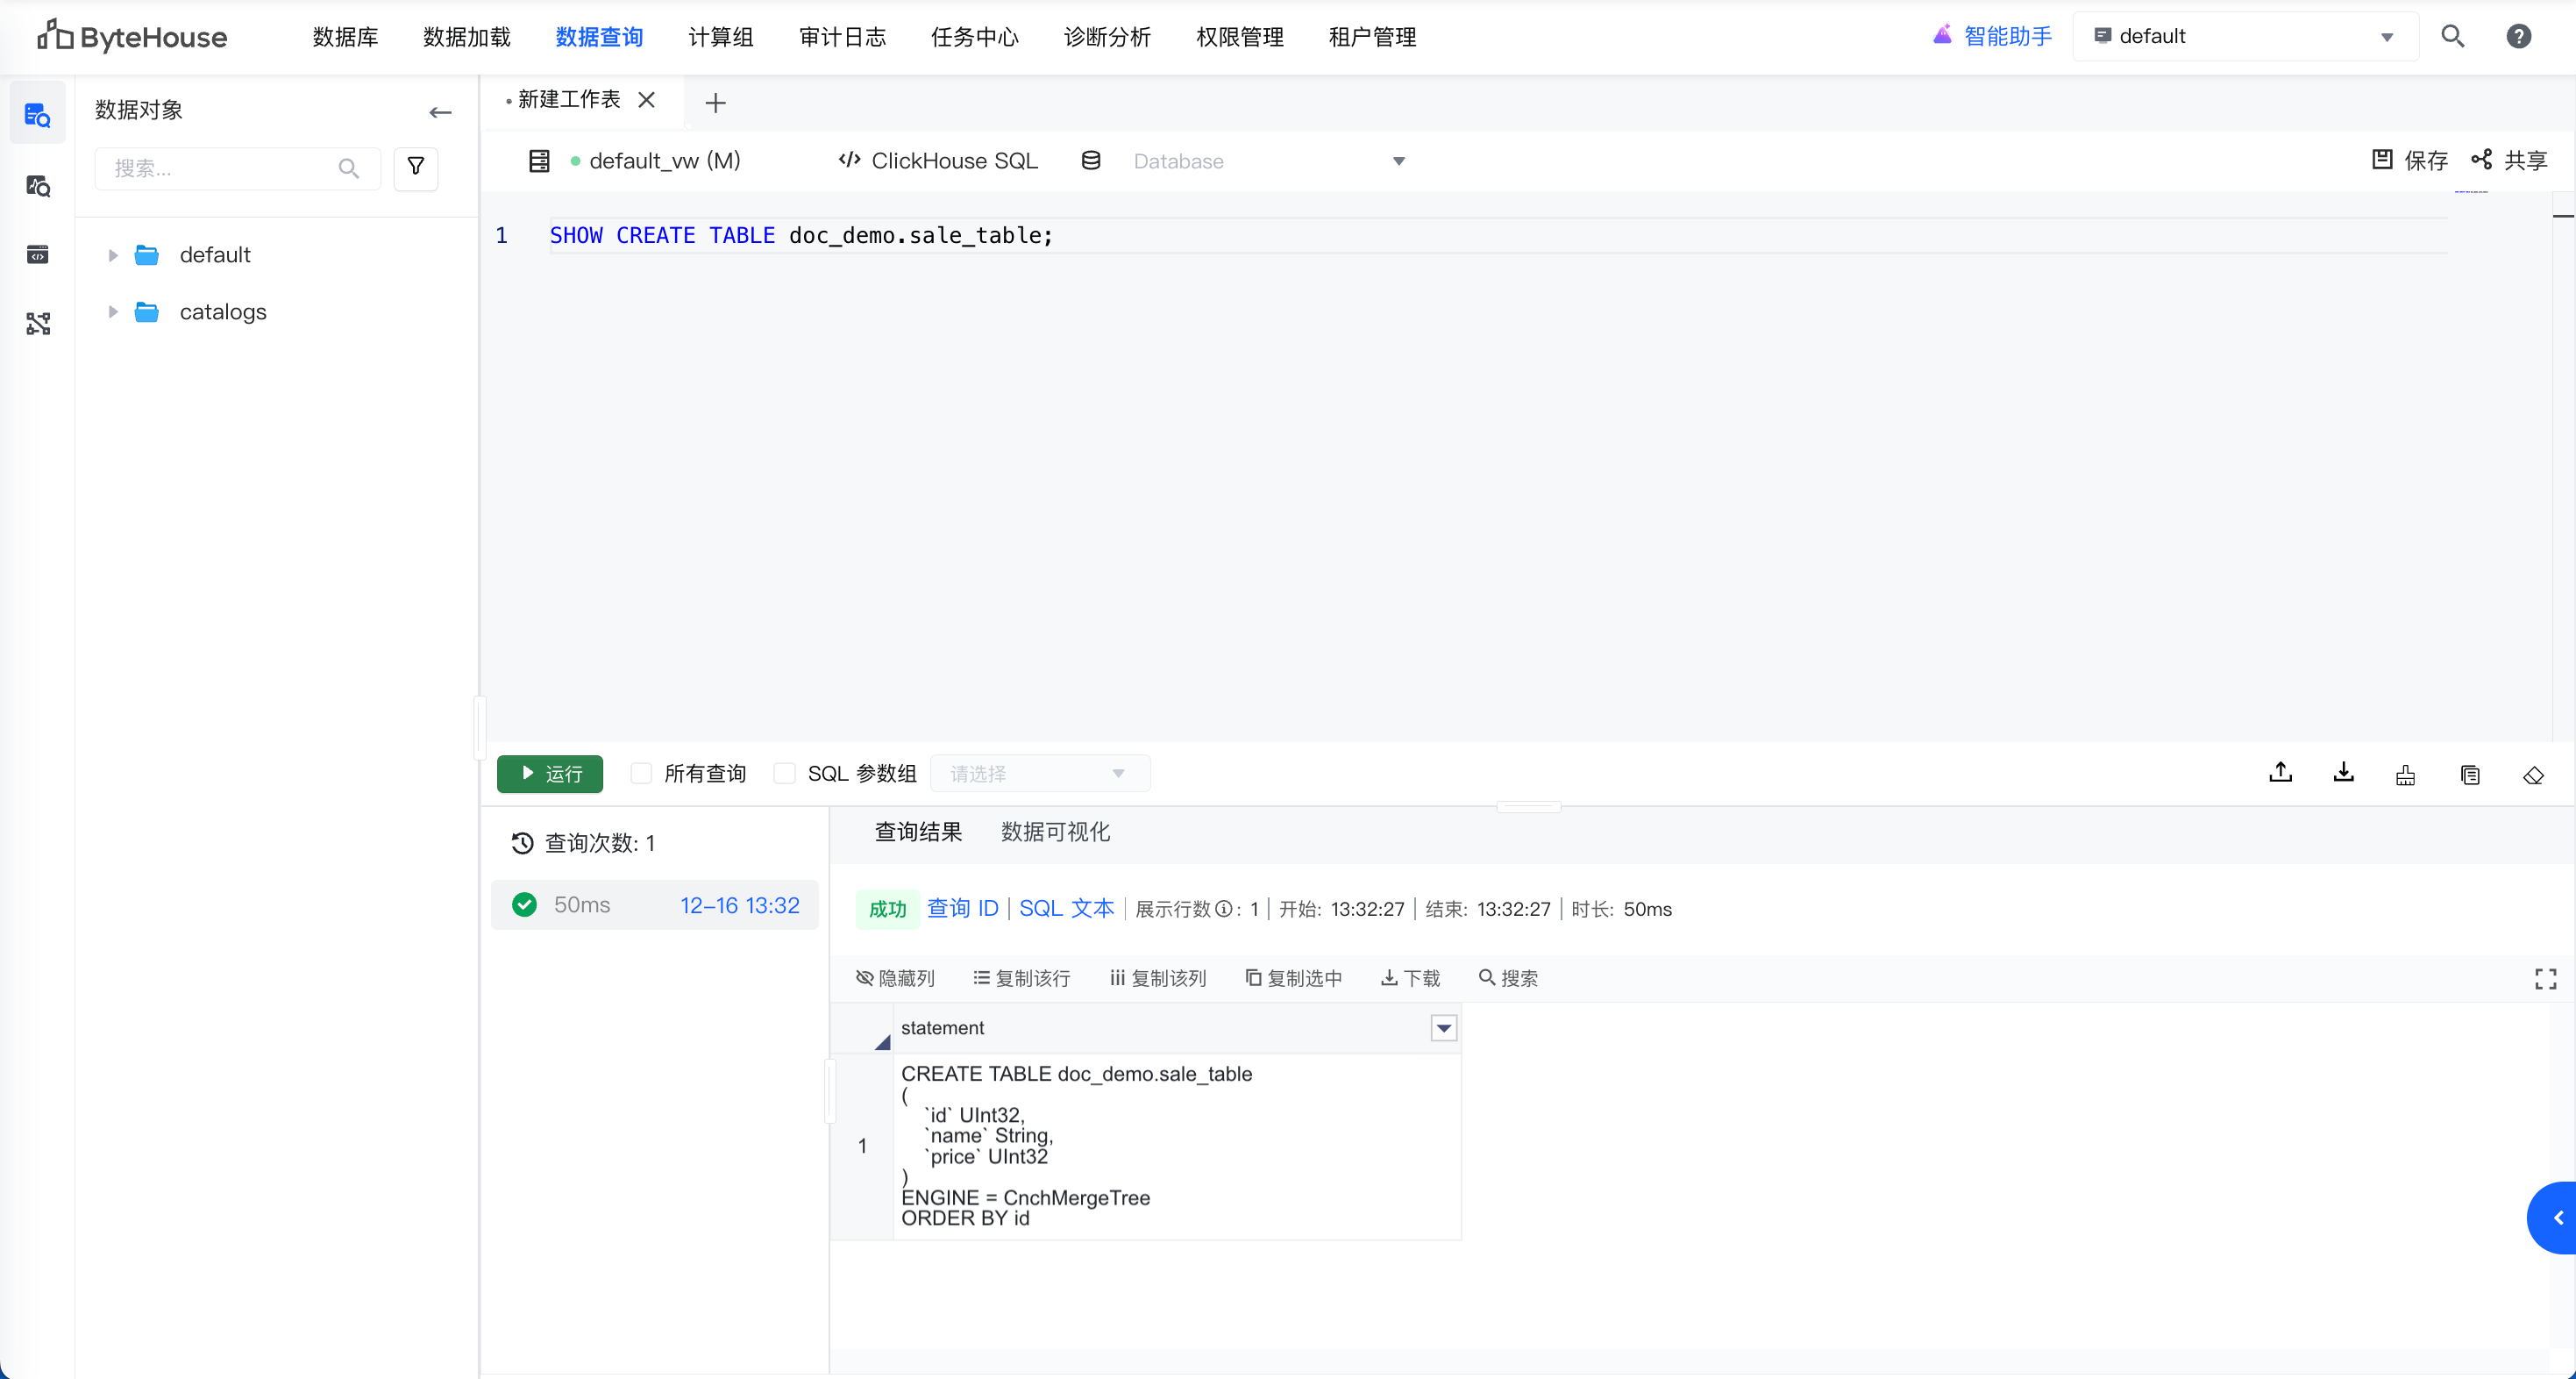2576x1379 pixels.
Task: Open the 查询 ID link
Action: coord(962,908)
